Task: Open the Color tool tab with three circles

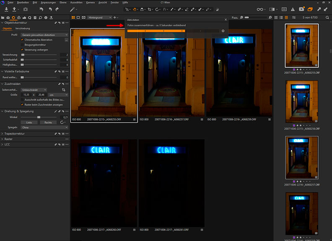Action: click(x=19, y=18)
